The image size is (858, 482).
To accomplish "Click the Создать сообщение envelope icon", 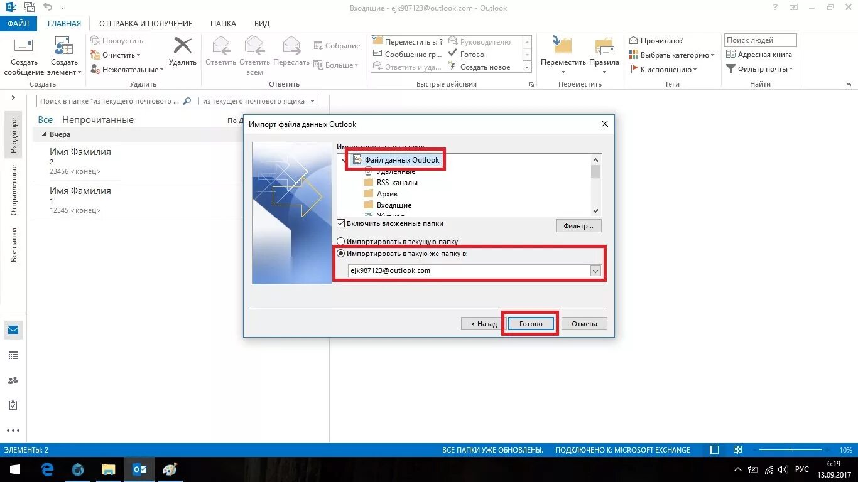I will pos(23,46).
